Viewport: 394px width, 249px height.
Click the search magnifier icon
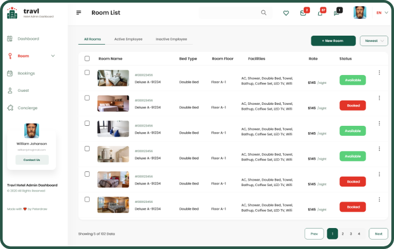264,13
